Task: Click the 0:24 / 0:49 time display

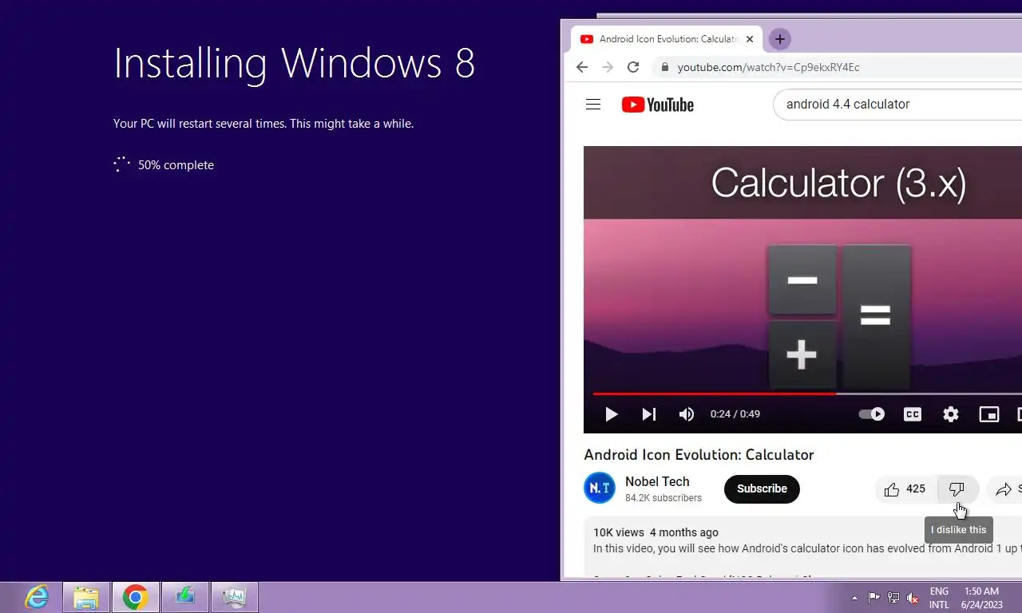Action: 735,414
